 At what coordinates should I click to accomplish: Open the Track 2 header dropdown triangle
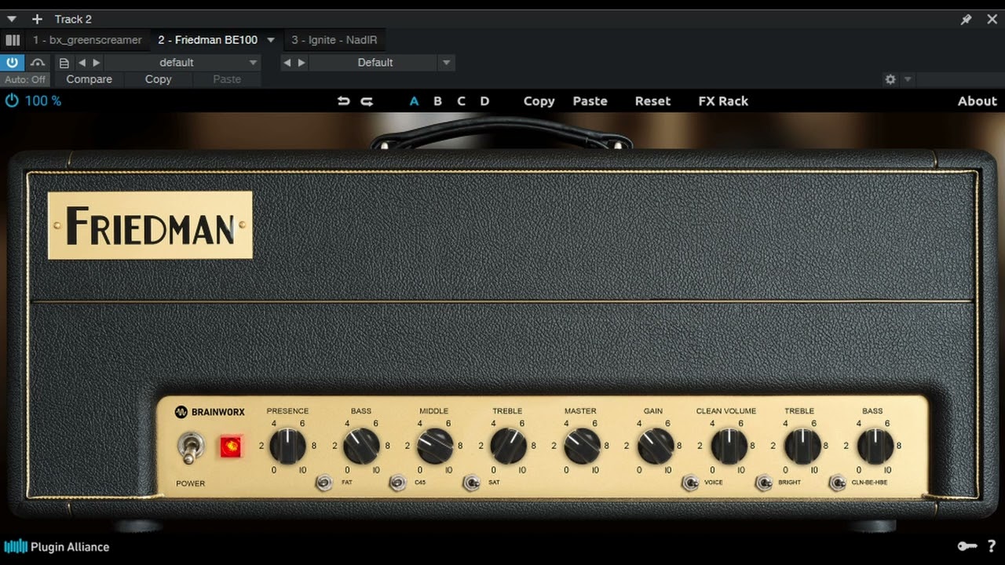[12, 19]
